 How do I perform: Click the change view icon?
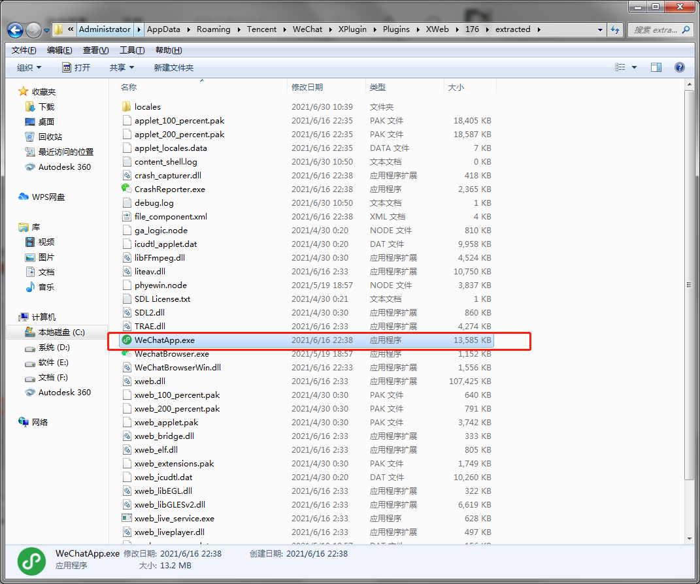point(620,67)
